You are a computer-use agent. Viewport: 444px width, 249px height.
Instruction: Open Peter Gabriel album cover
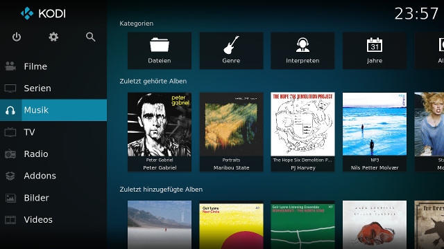160,124
